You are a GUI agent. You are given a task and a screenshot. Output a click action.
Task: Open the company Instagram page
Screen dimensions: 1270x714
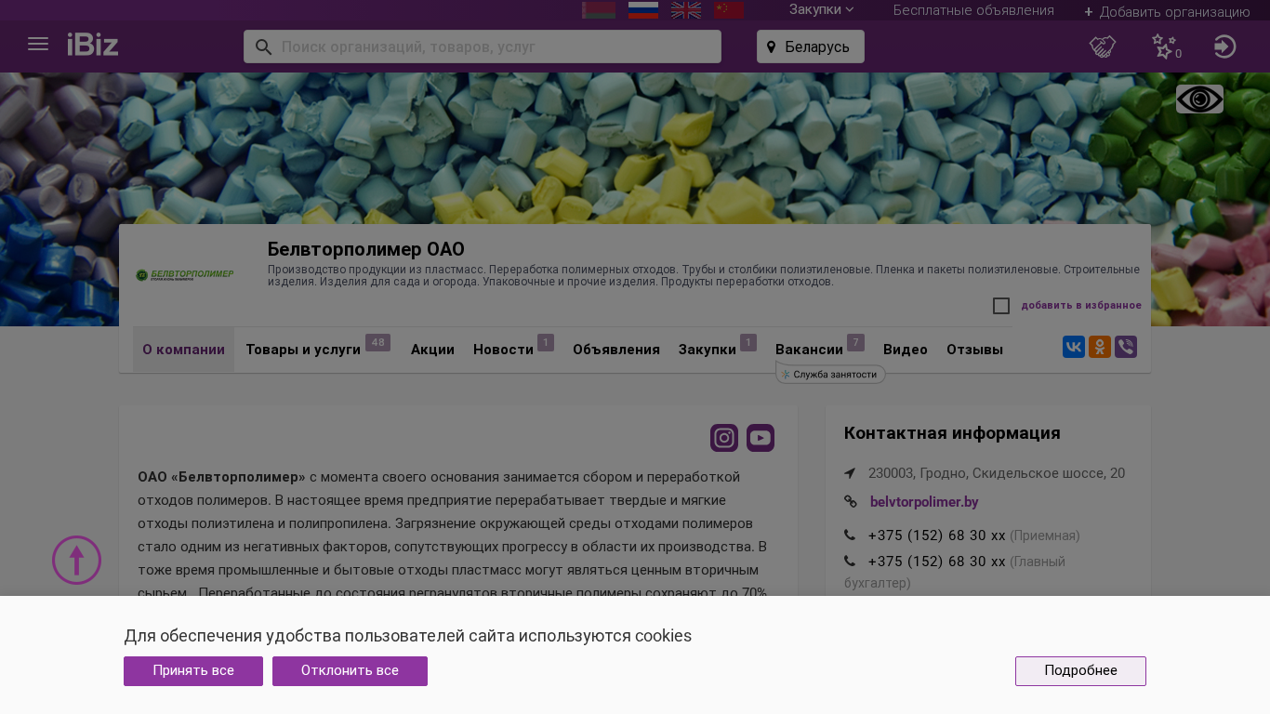tap(724, 438)
